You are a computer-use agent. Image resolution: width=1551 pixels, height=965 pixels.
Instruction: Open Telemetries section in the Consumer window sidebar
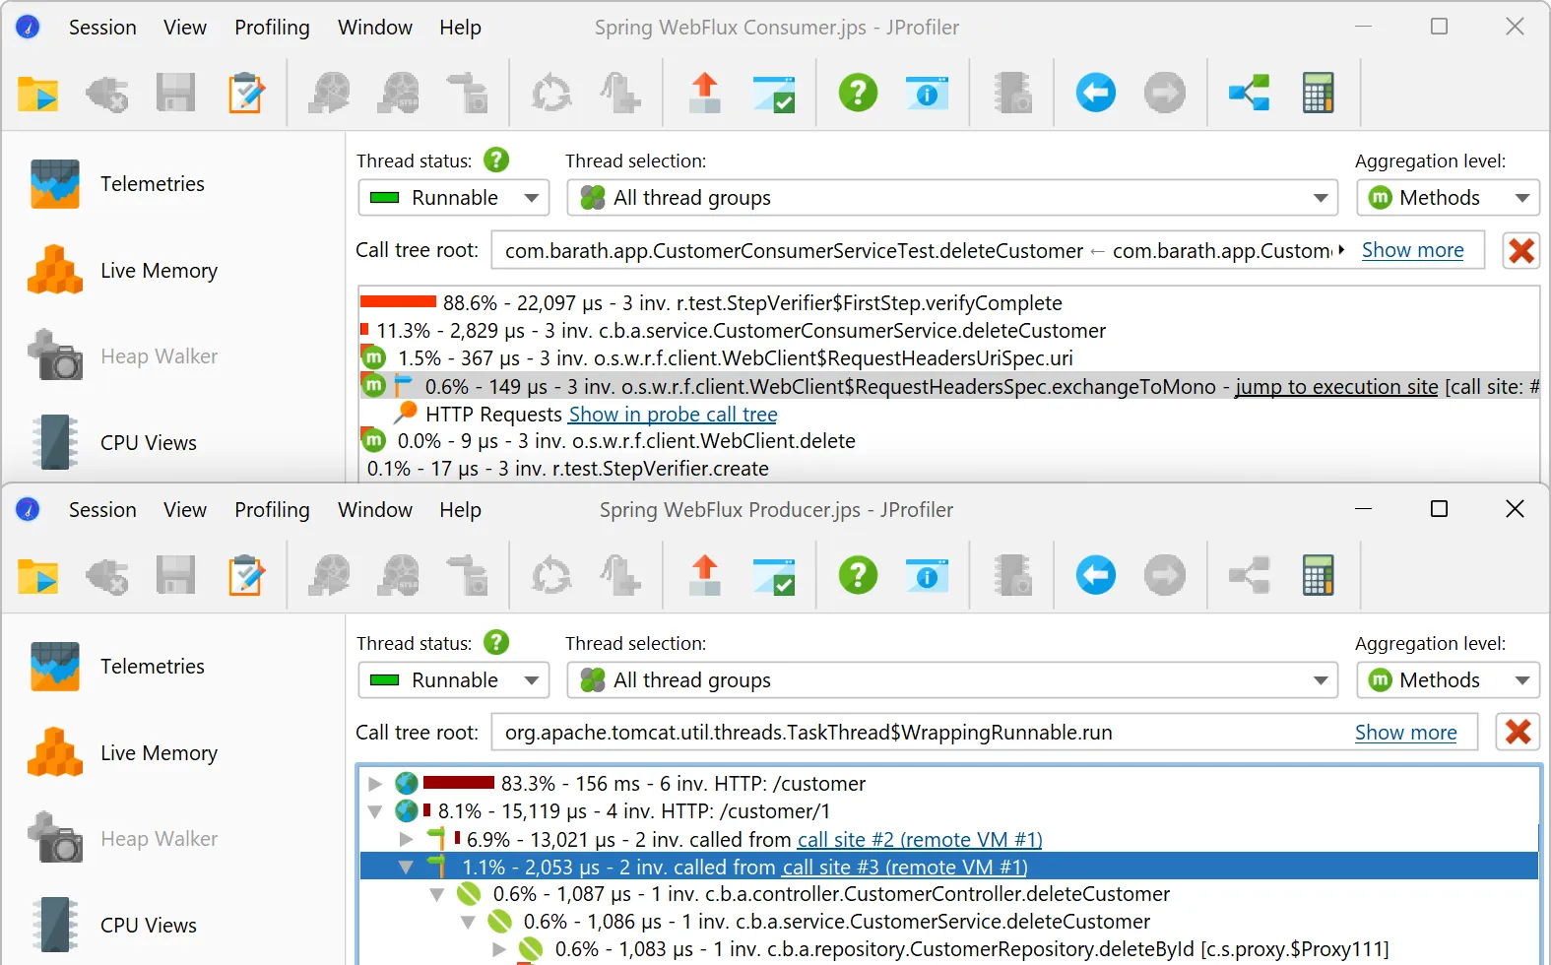tap(118, 184)
